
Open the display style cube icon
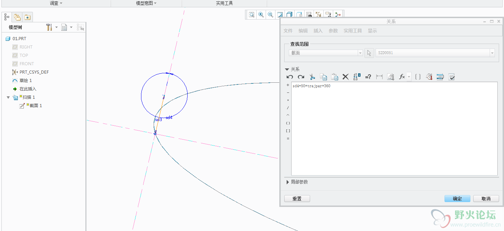click(x=289, y=14)
